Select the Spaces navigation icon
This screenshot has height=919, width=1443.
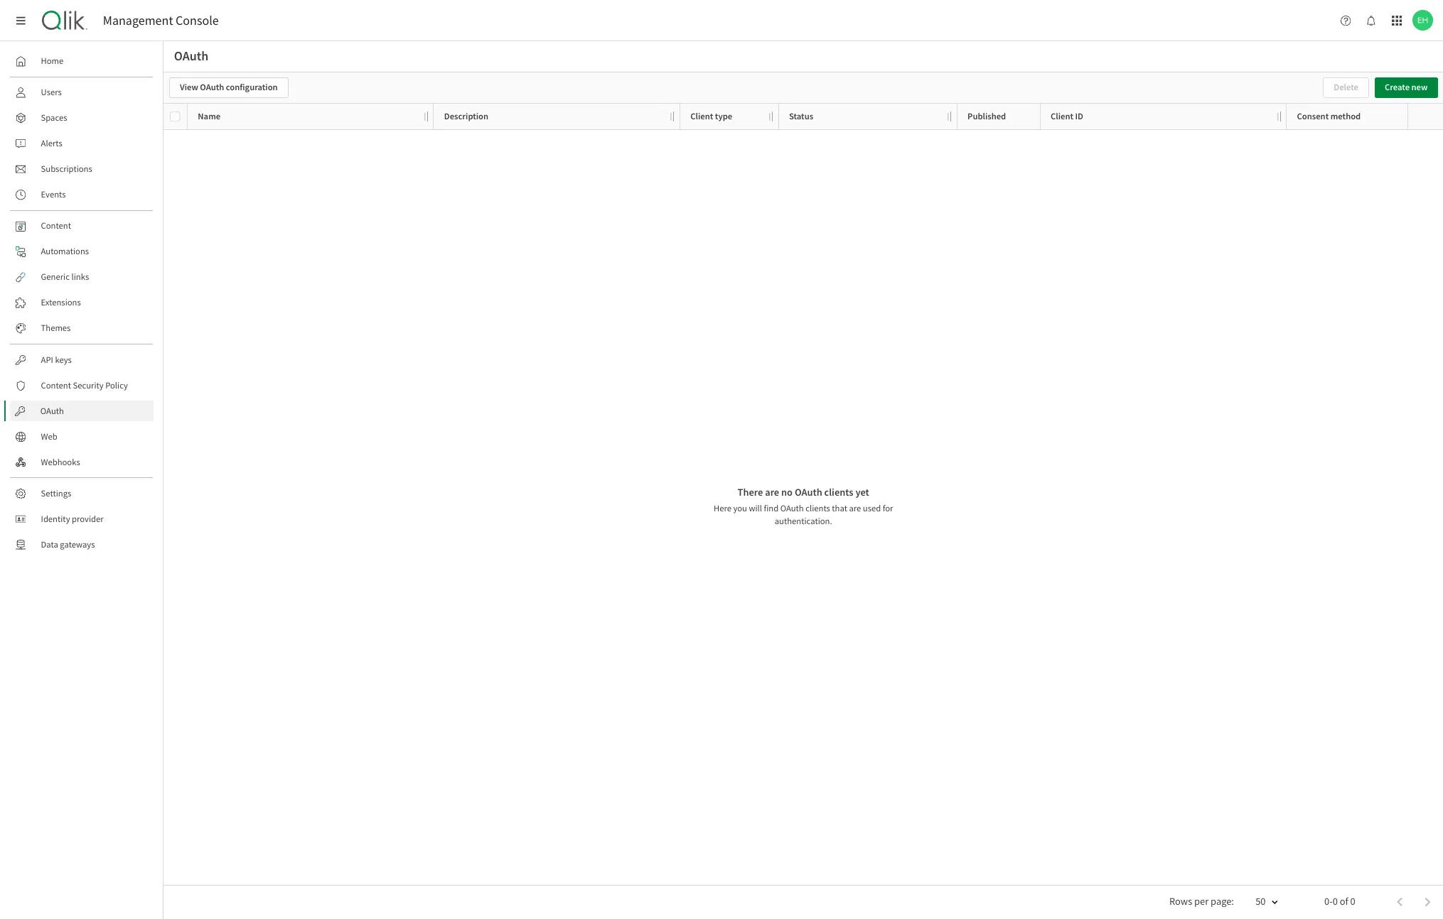[x=21, y=118]
